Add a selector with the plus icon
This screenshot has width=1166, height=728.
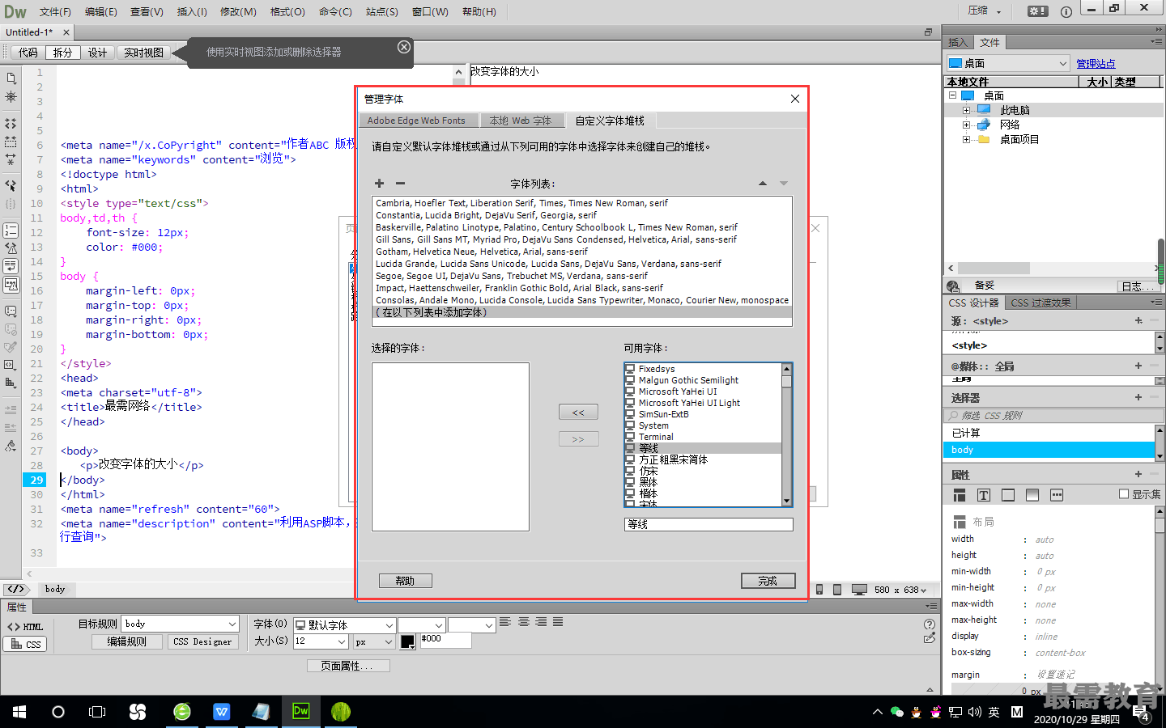(x=1138, y=397)
